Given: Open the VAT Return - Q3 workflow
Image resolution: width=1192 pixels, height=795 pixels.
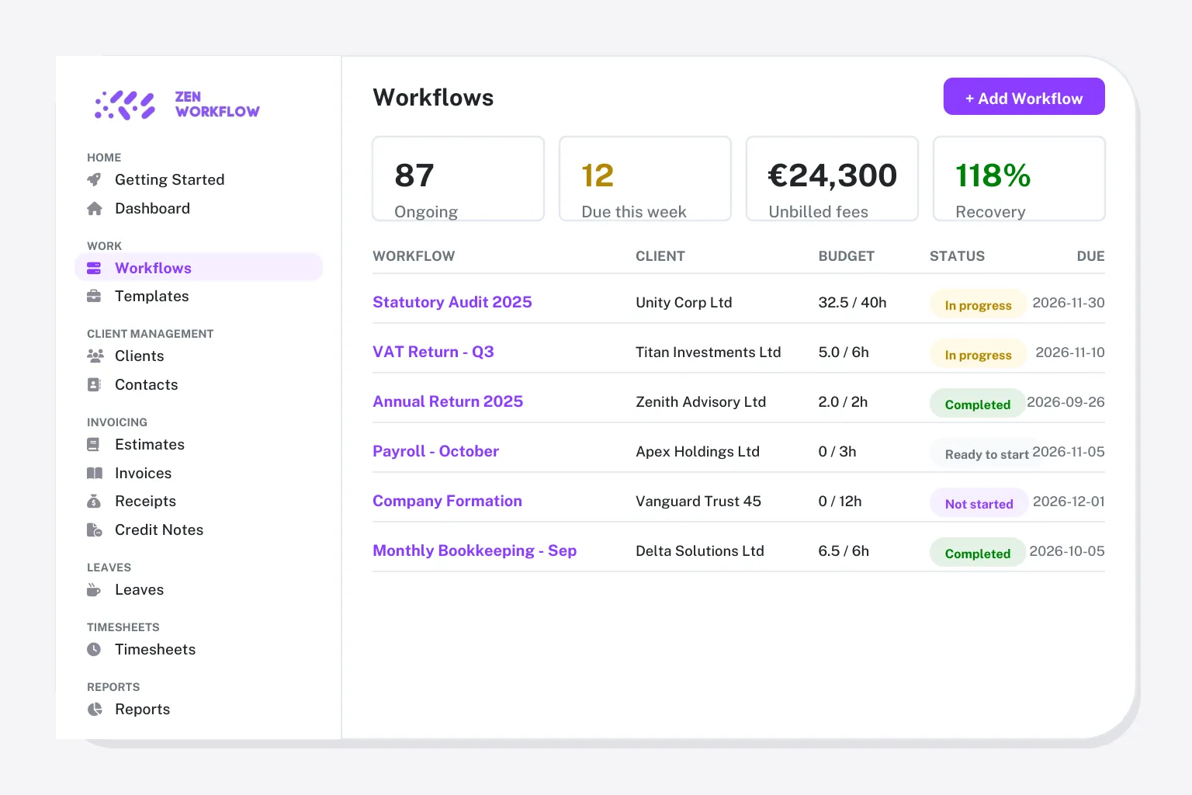Looking at the screenshot, I should pyautogui.click(x=433, y=352).
